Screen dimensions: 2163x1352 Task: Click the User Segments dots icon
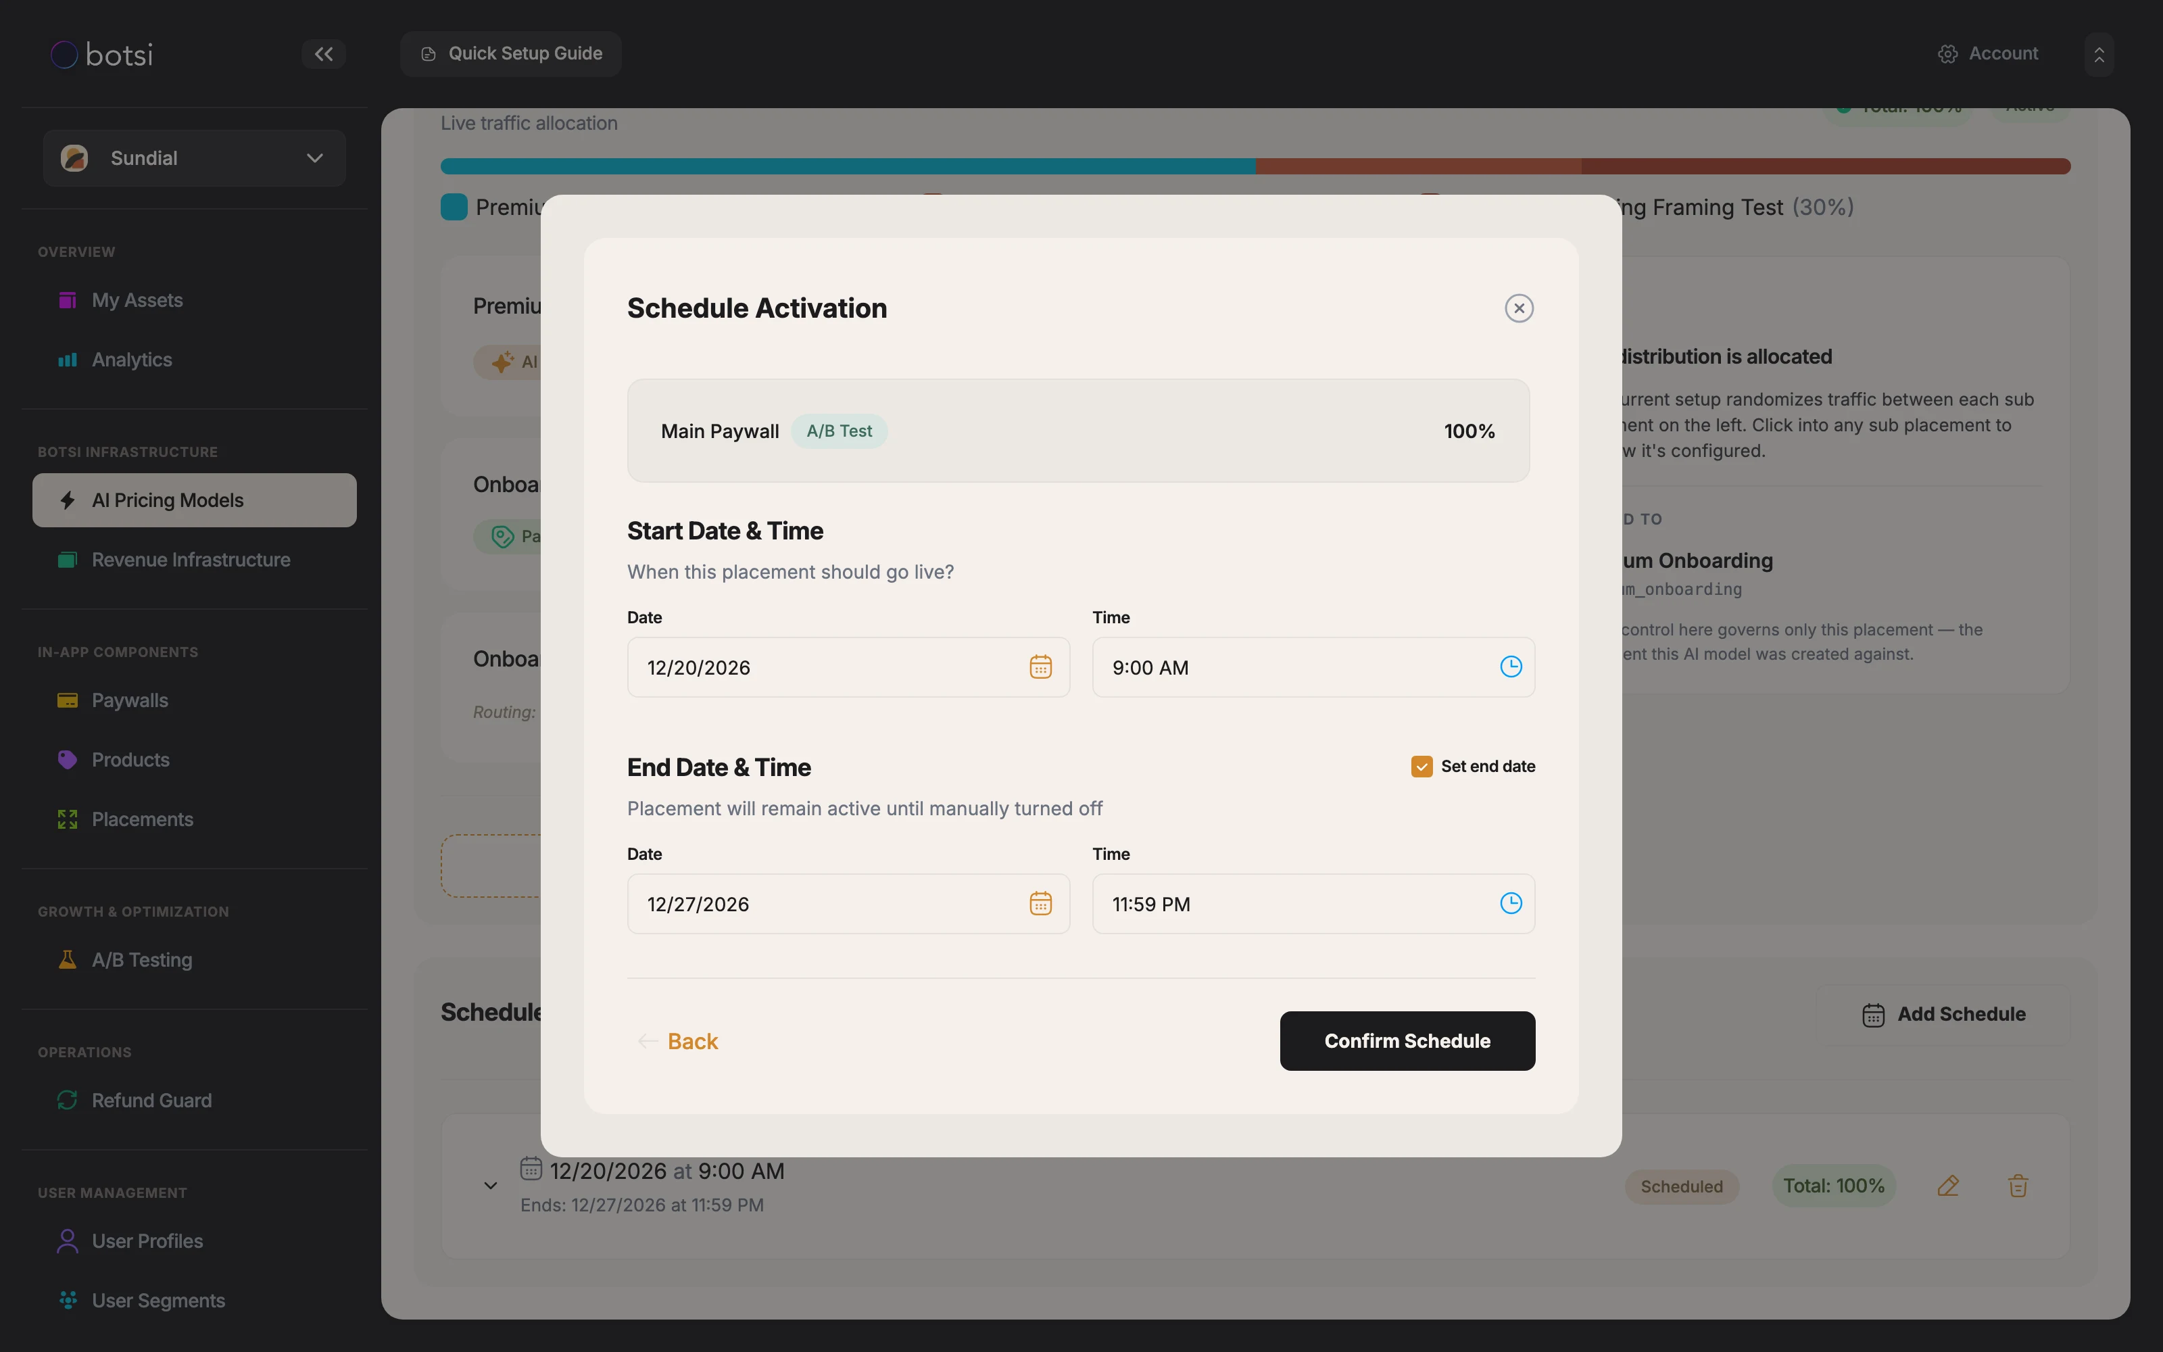pyautogui.click(x=67, y=1300)
